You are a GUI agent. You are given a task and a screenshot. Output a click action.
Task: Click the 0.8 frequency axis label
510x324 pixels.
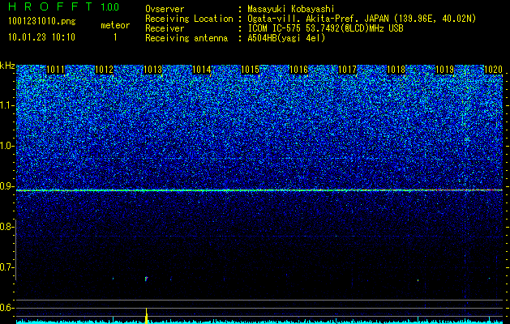click(7, 227)
